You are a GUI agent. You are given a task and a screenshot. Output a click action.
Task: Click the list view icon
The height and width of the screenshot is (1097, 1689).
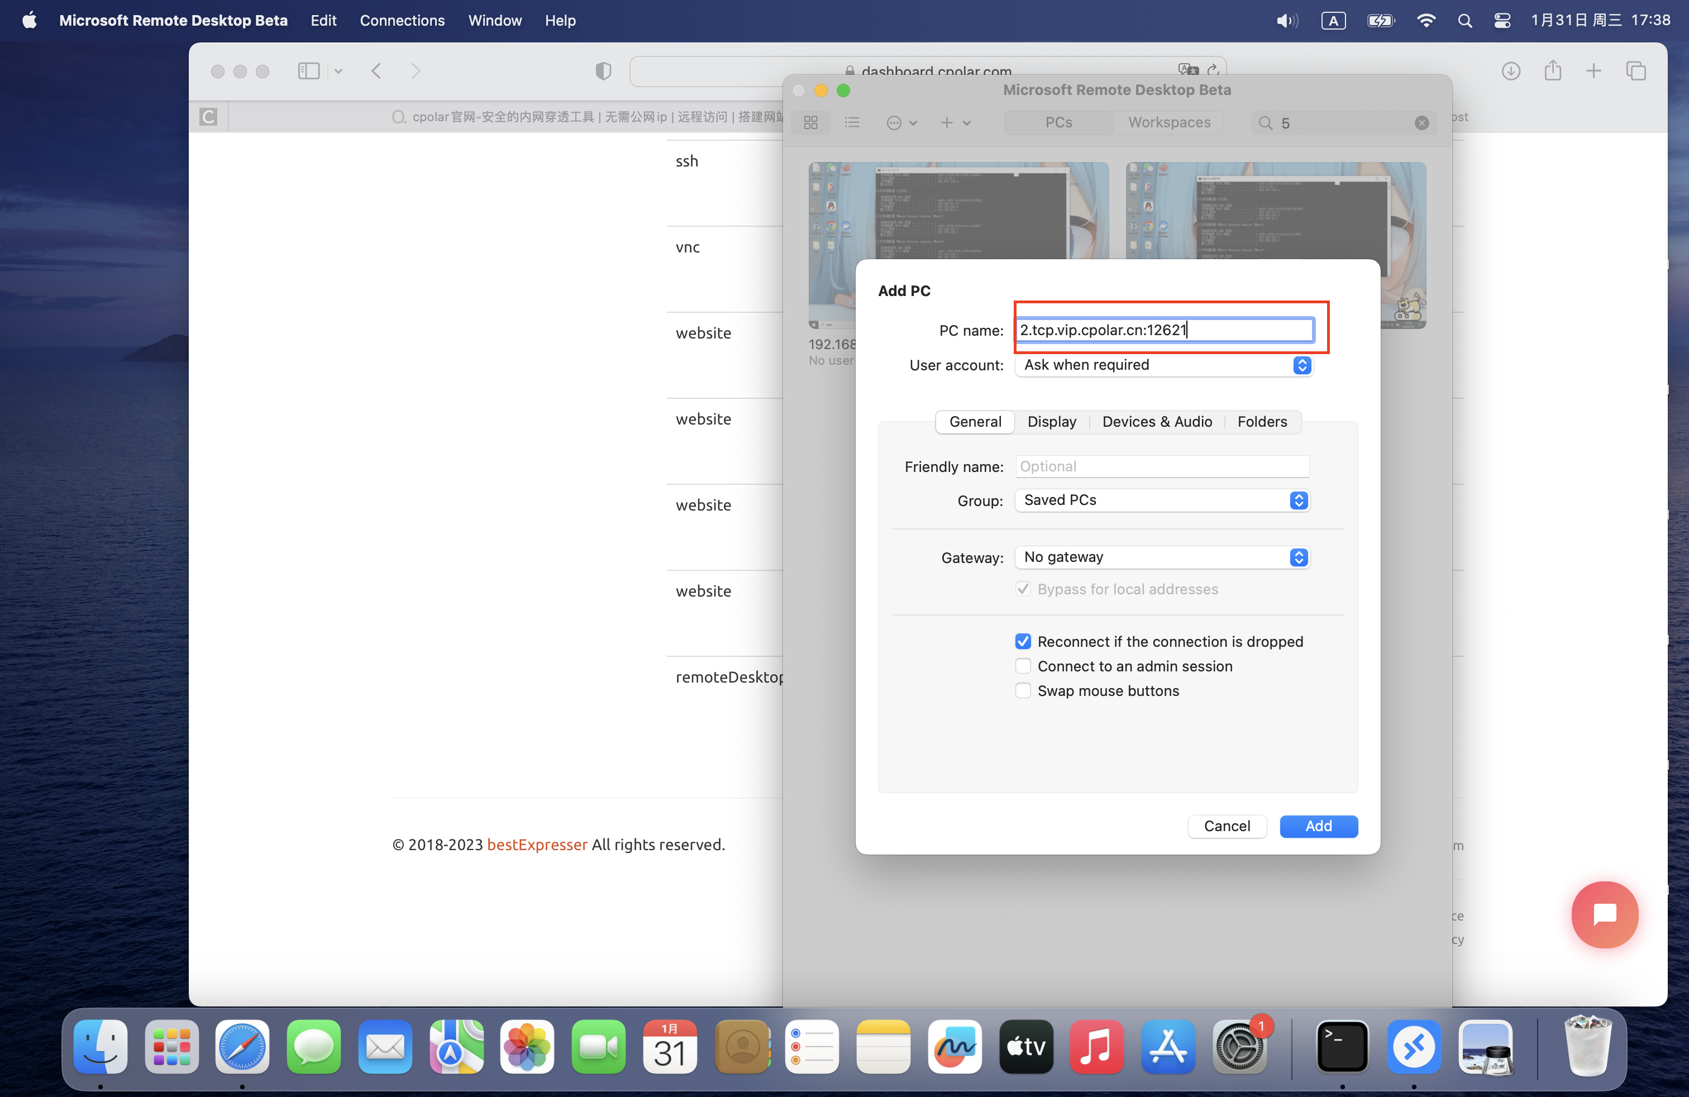(852, 122)
